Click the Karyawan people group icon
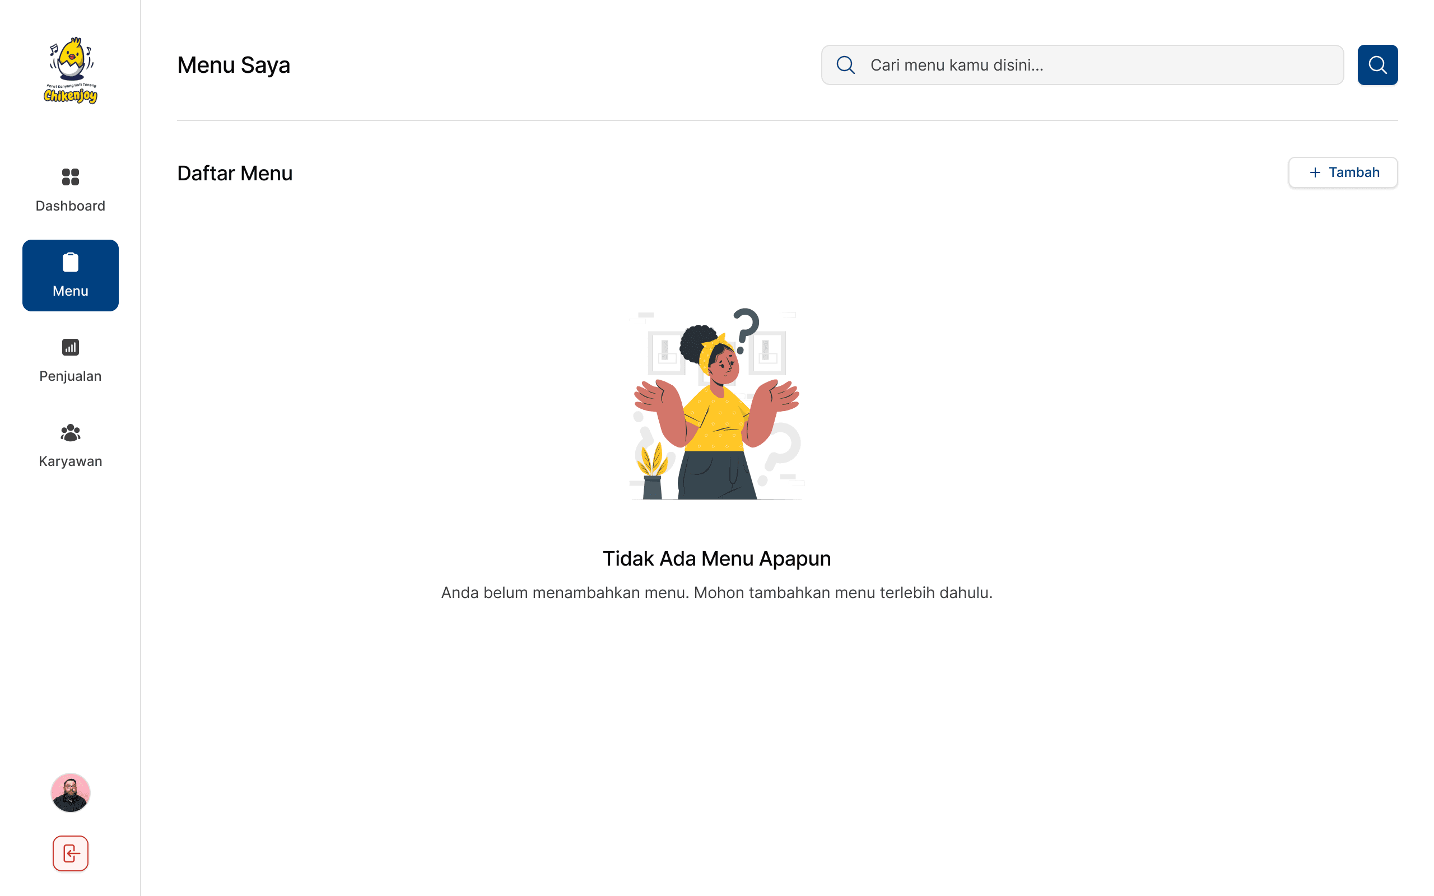Image resolution: width=1434 pixels, height=896 pixels. click(x=71, y=432)
